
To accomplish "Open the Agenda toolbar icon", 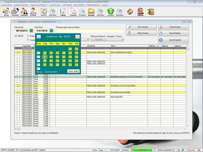I will (x=44, y=12).
